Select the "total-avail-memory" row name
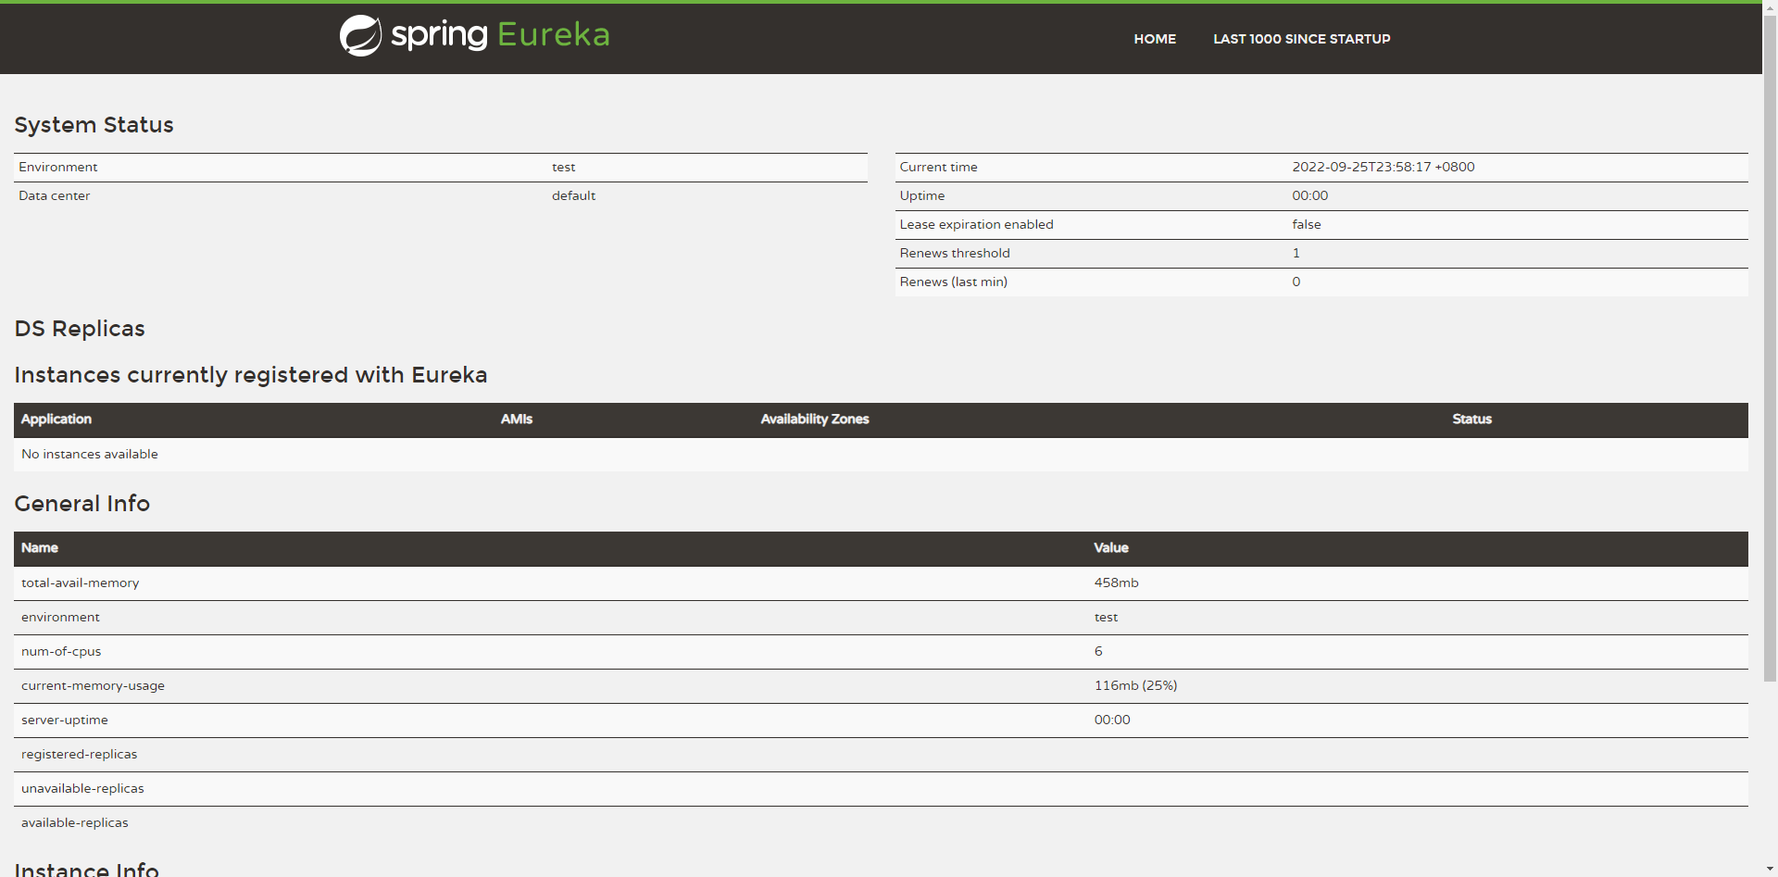1778x877 pixels. click(80, 583)
